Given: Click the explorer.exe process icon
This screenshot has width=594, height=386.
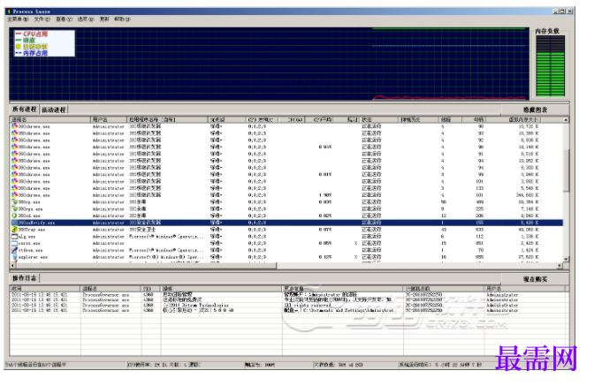Looking at the screenshot, I should coord(14,257).
